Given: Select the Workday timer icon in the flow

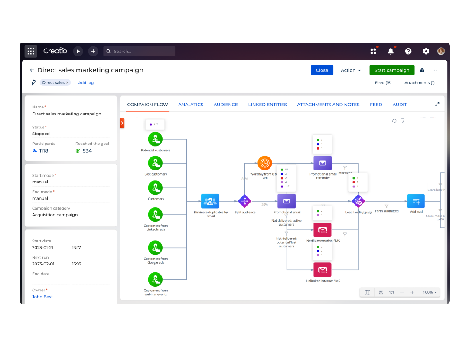Looking at the screenshot, I should [264, 164].
